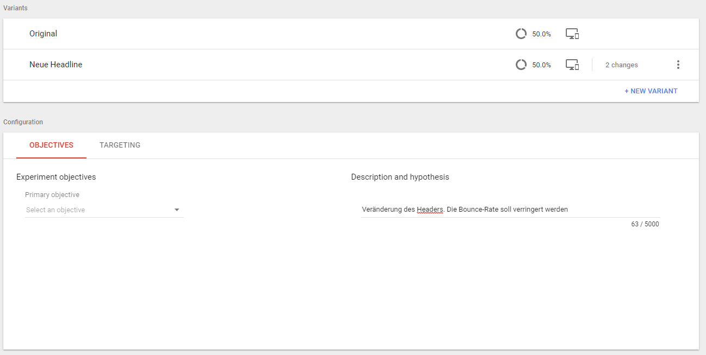706x355 pixels.
Task: Click the 63 / 5000 character counter
Action: 645,224
